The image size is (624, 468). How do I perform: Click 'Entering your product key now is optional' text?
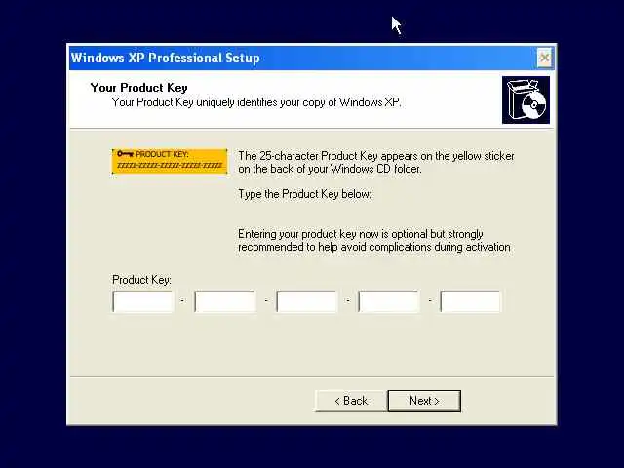[374, 240]
